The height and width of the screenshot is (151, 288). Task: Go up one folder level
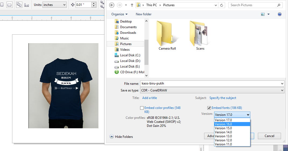[132, 5]
